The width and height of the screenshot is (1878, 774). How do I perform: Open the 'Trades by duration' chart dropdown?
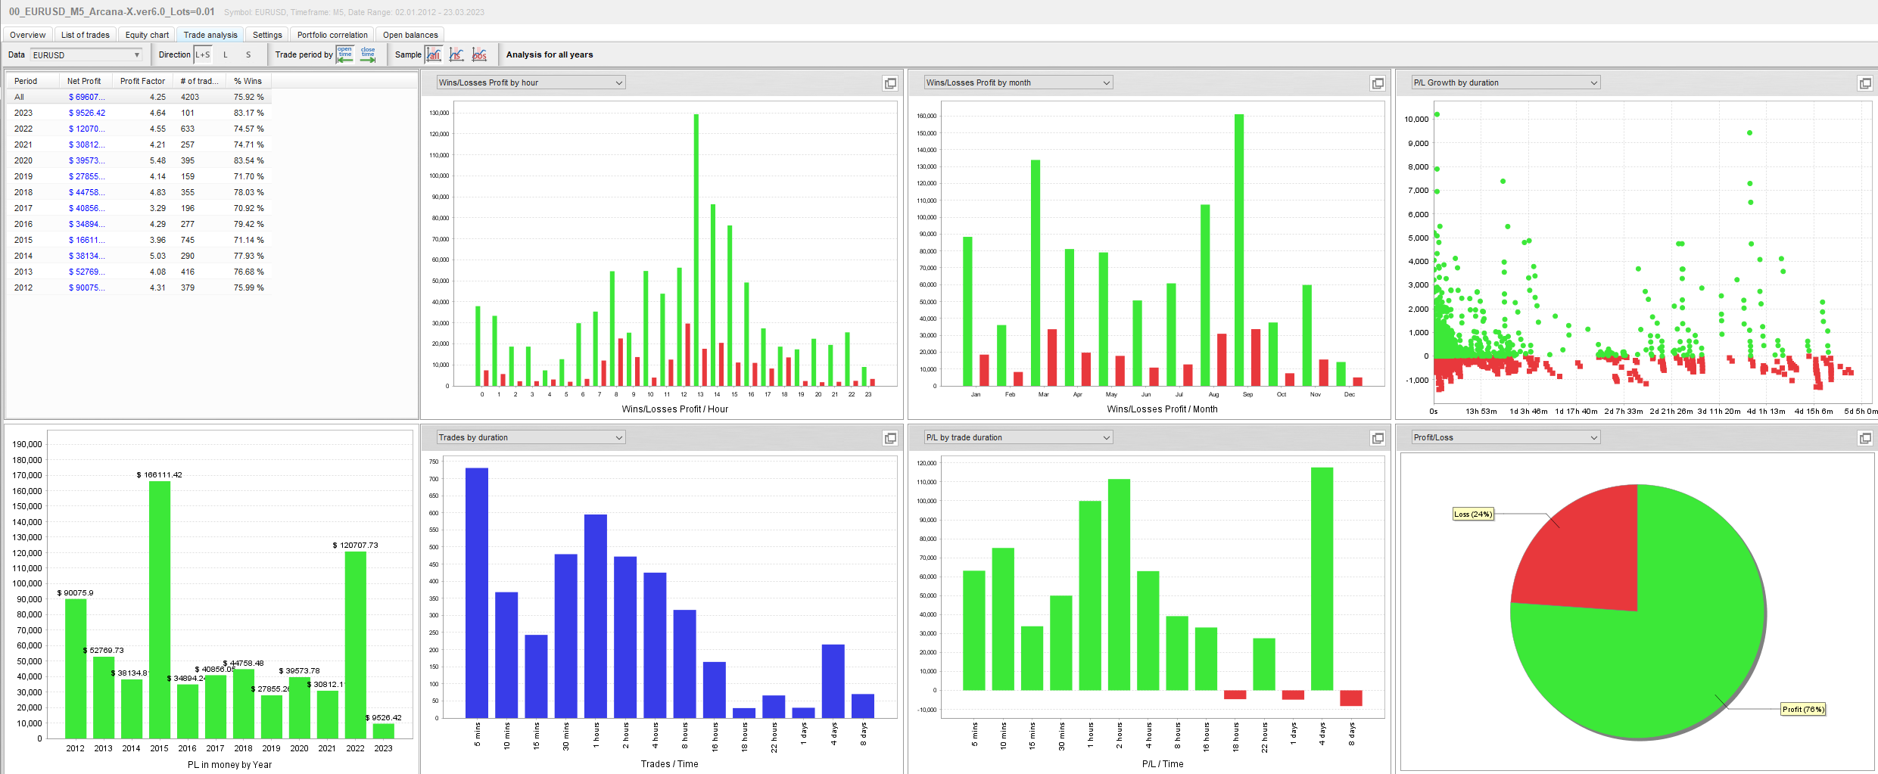(x=531, y=437)
